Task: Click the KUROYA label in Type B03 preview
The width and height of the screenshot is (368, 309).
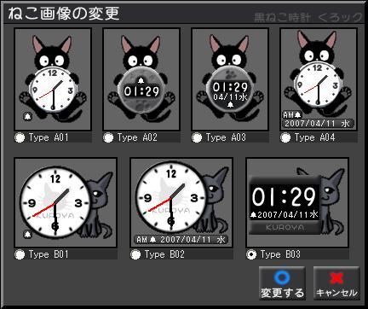Action: coord(285,228)
